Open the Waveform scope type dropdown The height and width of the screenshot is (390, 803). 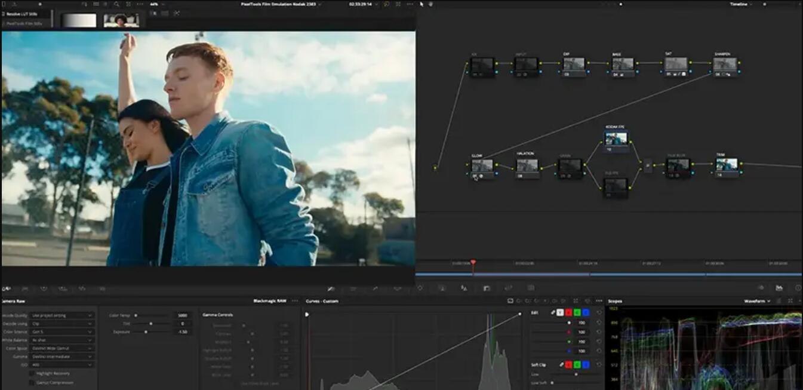[758, 301]
